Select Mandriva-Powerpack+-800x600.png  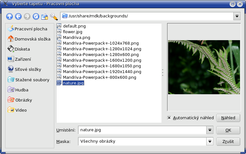pyautogui.click(x=99, y=77)
